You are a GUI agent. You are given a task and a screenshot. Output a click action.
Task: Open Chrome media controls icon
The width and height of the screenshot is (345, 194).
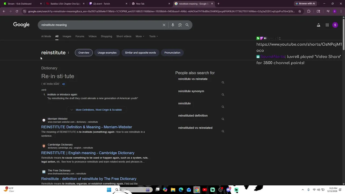coord(328,11)
